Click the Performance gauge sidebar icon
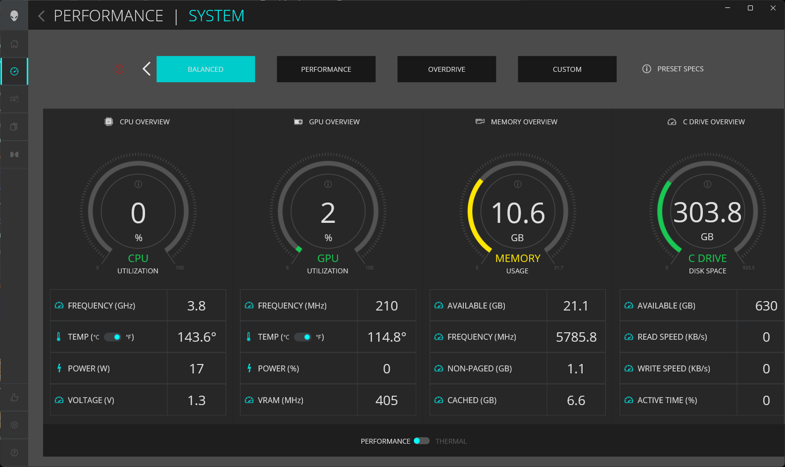The image size is (785, 467). click(14, 71)
